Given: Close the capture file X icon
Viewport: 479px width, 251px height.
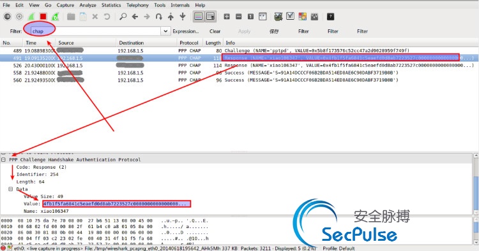Looking at the screenshot, I should (95, 17).
